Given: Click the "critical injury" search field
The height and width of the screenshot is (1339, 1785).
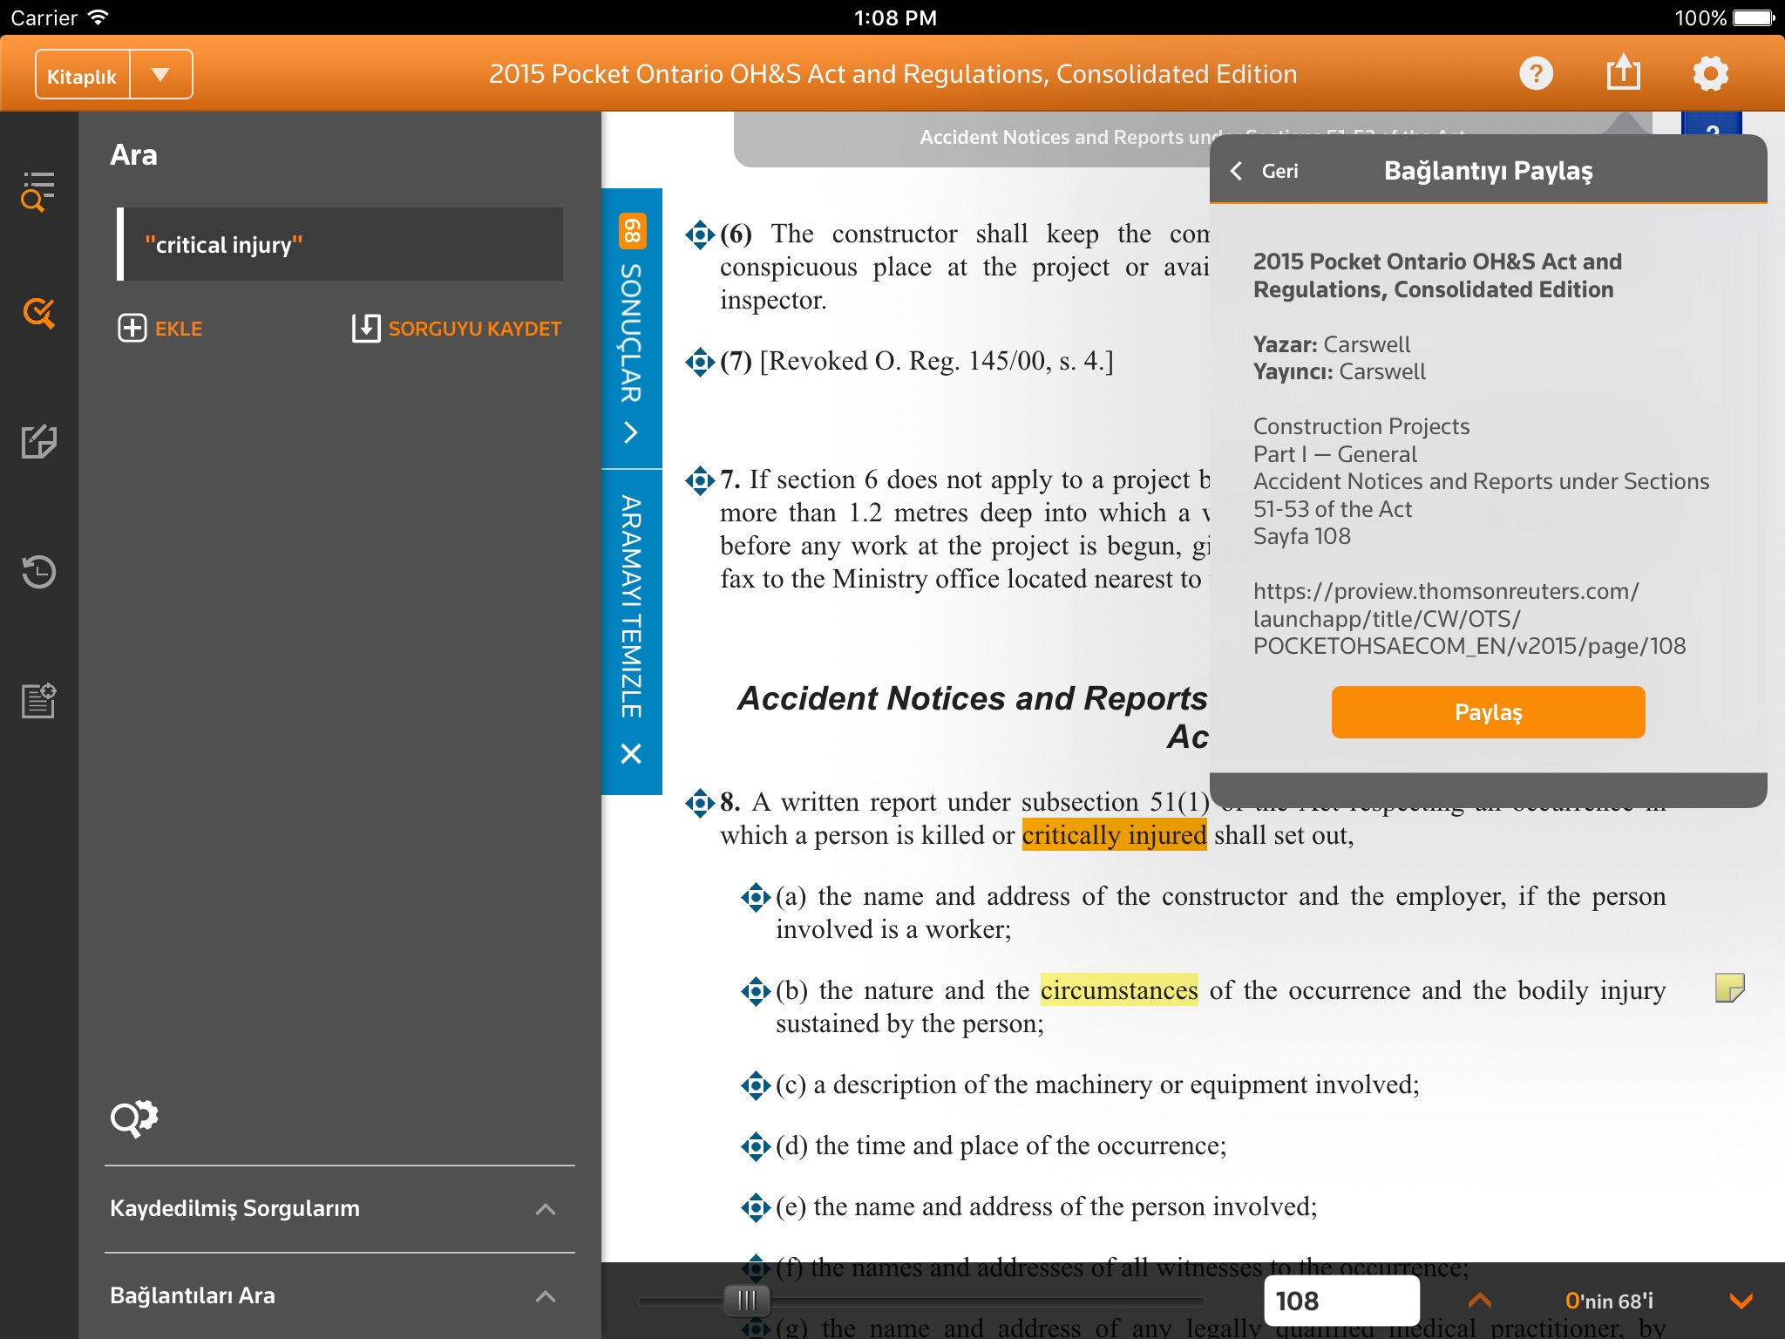Looking at the screenshot, I should click(340, 244).
